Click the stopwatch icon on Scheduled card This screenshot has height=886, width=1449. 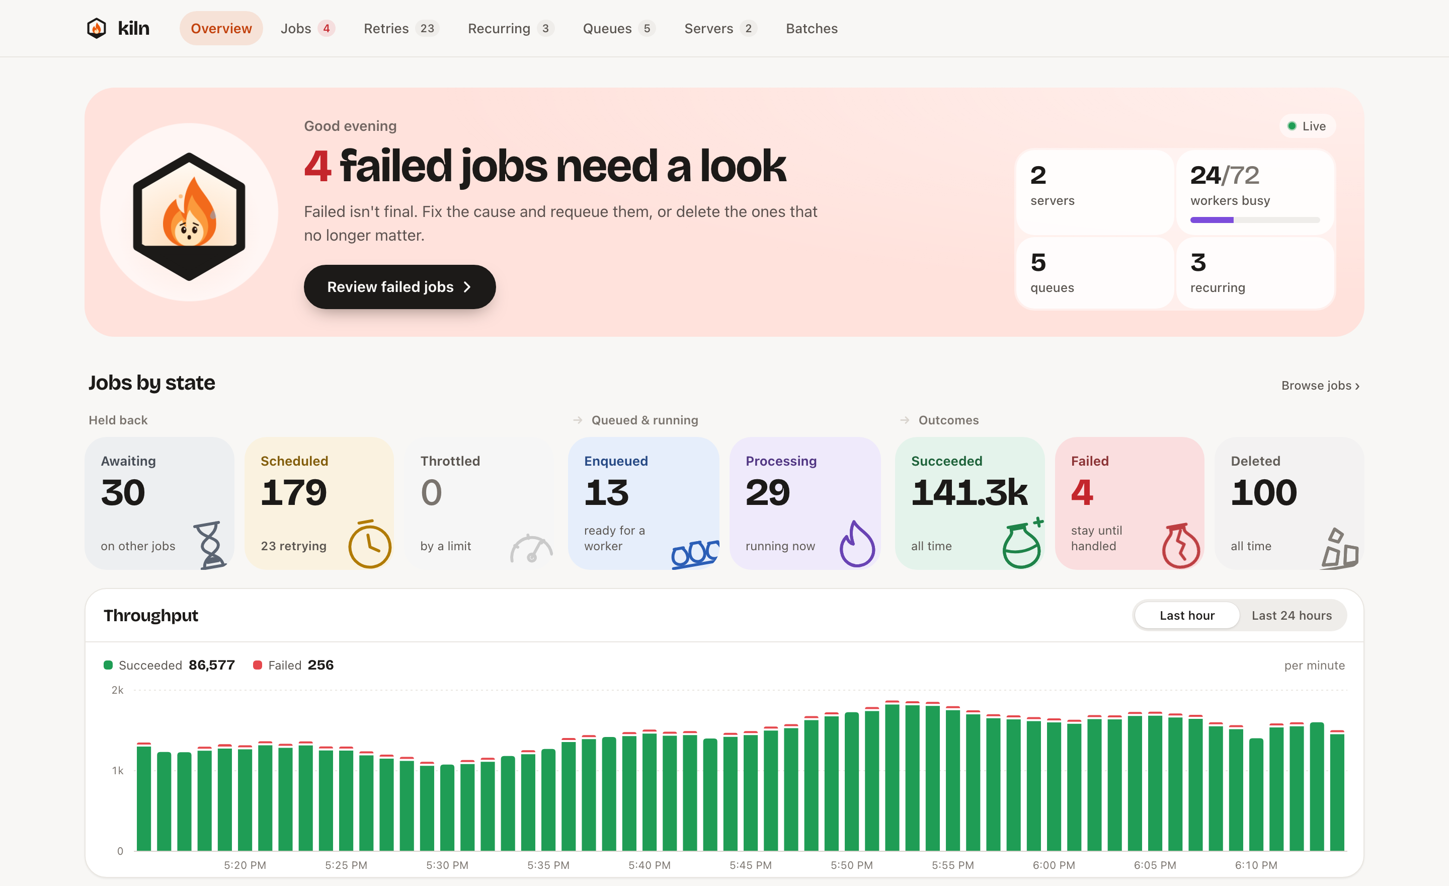coord(369,544)
